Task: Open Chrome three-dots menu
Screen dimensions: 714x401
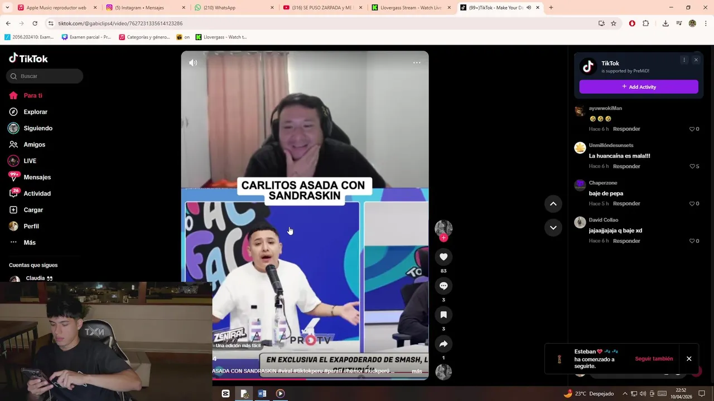Action: click(706, 23)
